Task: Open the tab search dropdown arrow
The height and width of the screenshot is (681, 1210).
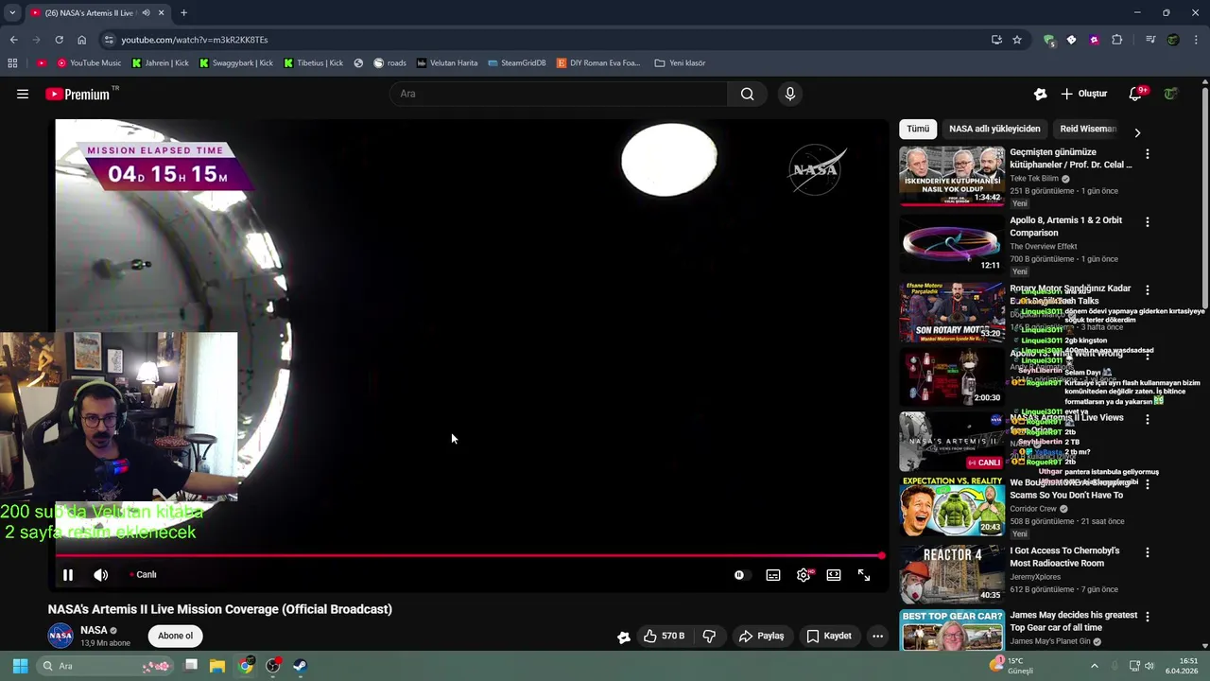Action: (11, 13)
